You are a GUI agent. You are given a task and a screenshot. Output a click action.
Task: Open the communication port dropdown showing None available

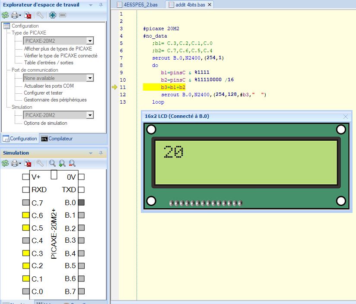pos(90,78)
